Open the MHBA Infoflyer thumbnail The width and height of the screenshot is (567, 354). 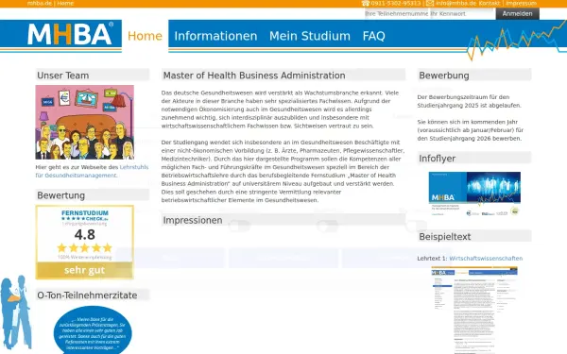point(474,194)
